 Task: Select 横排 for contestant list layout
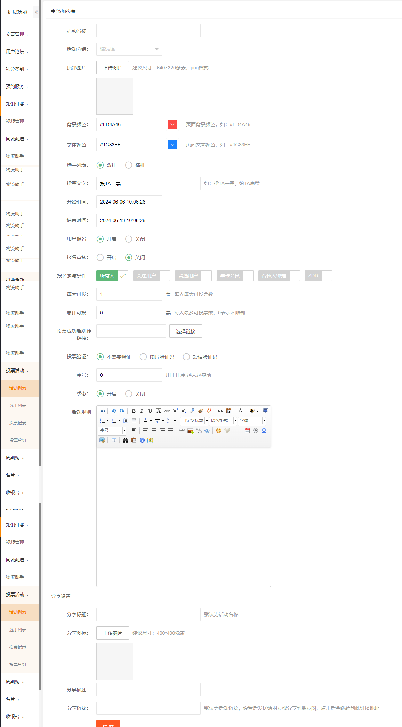pos(129,165)
